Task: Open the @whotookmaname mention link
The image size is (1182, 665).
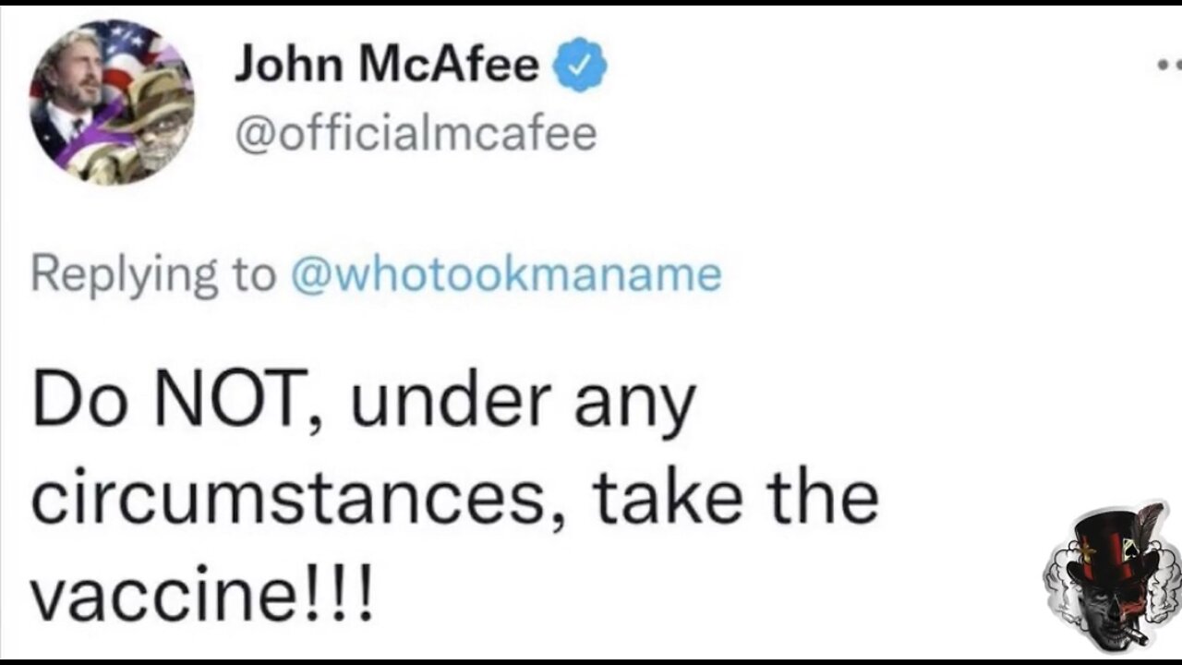Action: coord(506,274)
